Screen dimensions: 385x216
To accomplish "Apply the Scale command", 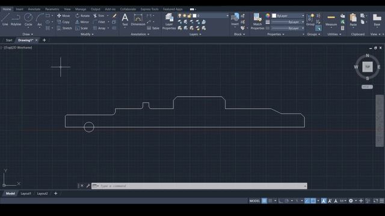I will point(82,28).
